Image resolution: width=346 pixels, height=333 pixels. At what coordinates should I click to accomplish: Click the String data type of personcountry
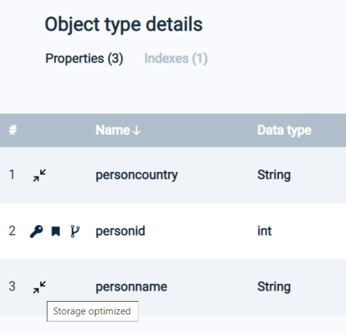(274, 175)
